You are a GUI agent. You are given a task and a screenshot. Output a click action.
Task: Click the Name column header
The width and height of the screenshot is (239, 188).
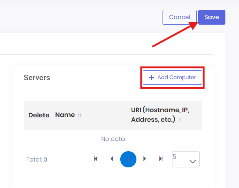click(x=65, y=115)
